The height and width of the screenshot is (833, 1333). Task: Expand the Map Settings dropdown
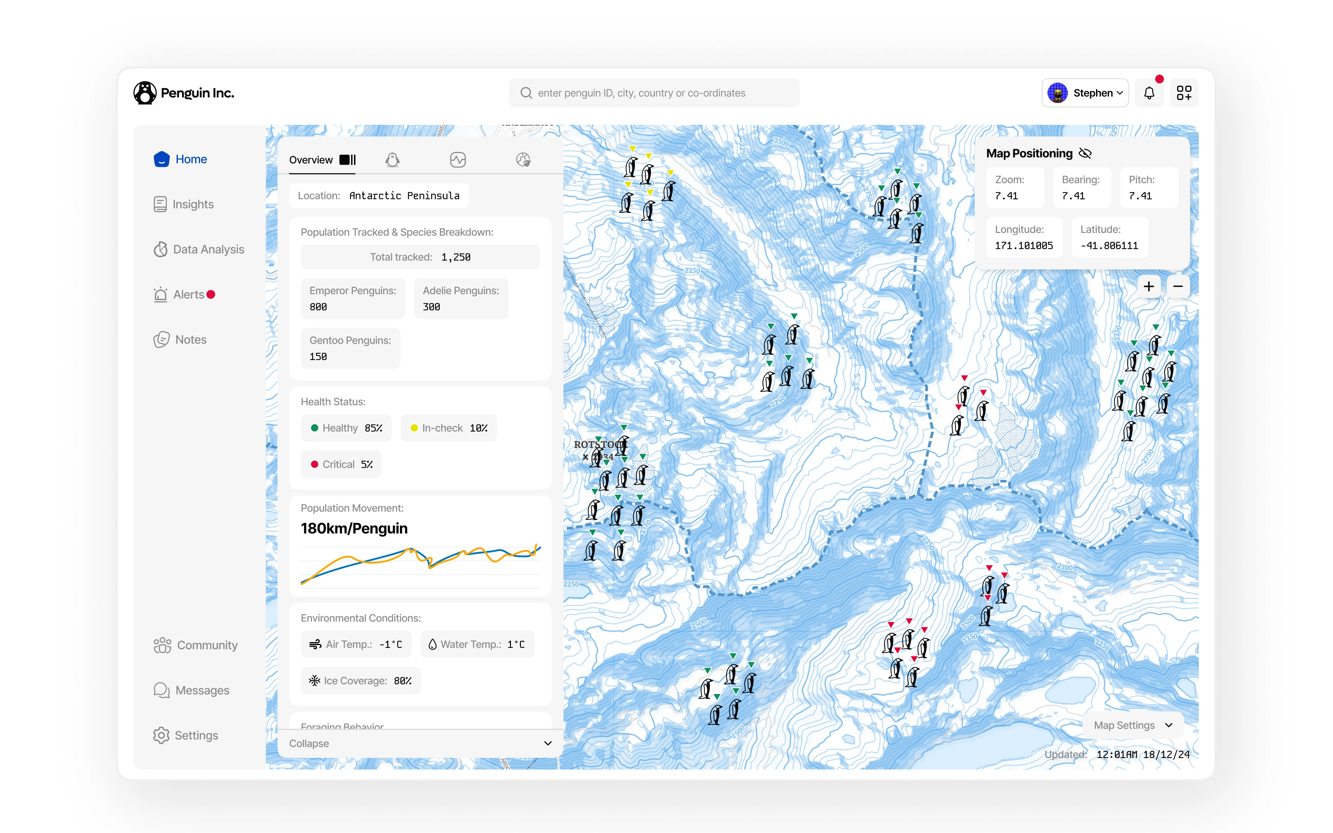point(1132,726)
